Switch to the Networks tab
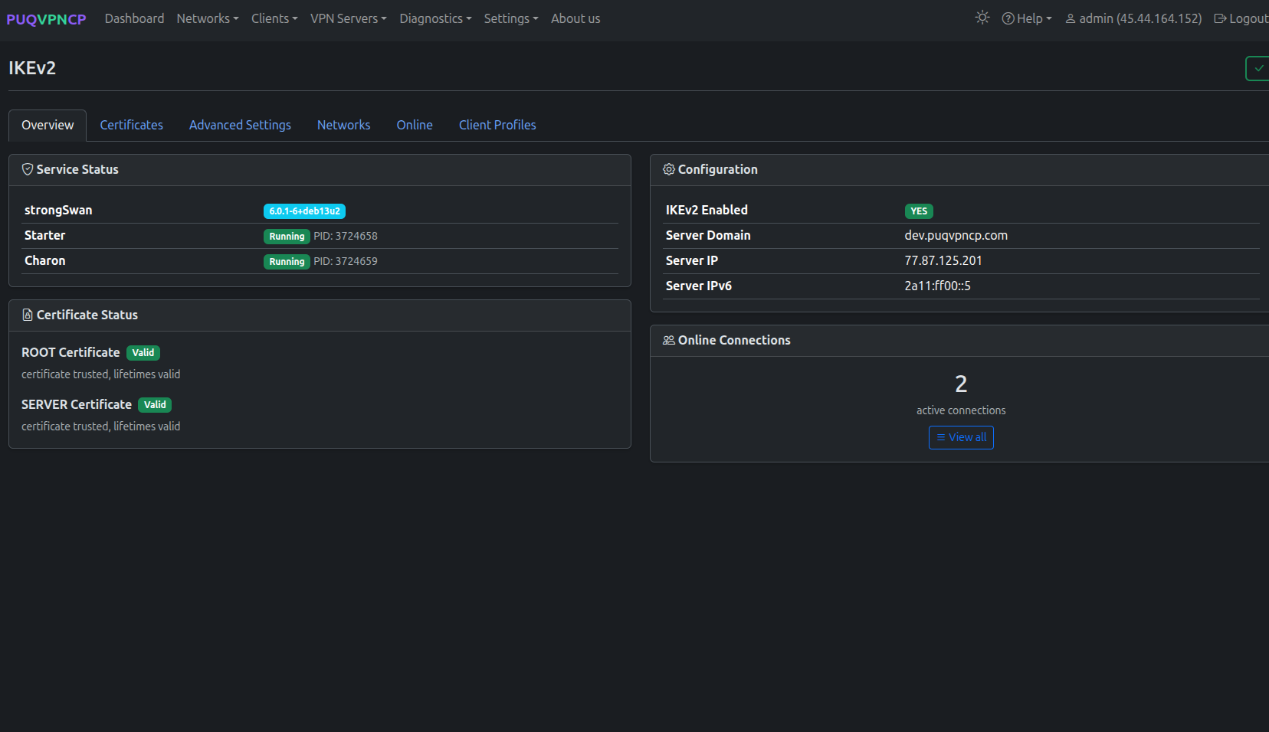The height and width of the screenshot is (732, 1269). (343, 125)
